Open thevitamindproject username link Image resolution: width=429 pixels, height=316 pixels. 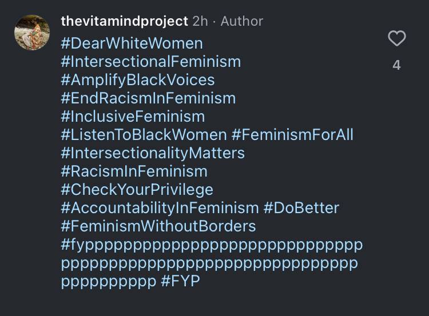tap(125, 21)
